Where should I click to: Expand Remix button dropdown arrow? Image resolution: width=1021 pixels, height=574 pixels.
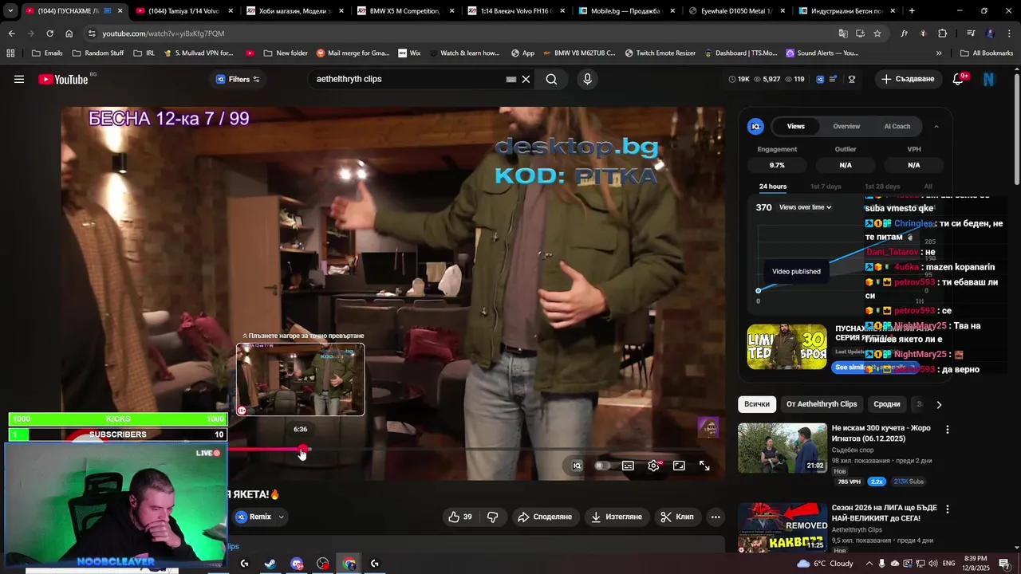pos(281,517)
